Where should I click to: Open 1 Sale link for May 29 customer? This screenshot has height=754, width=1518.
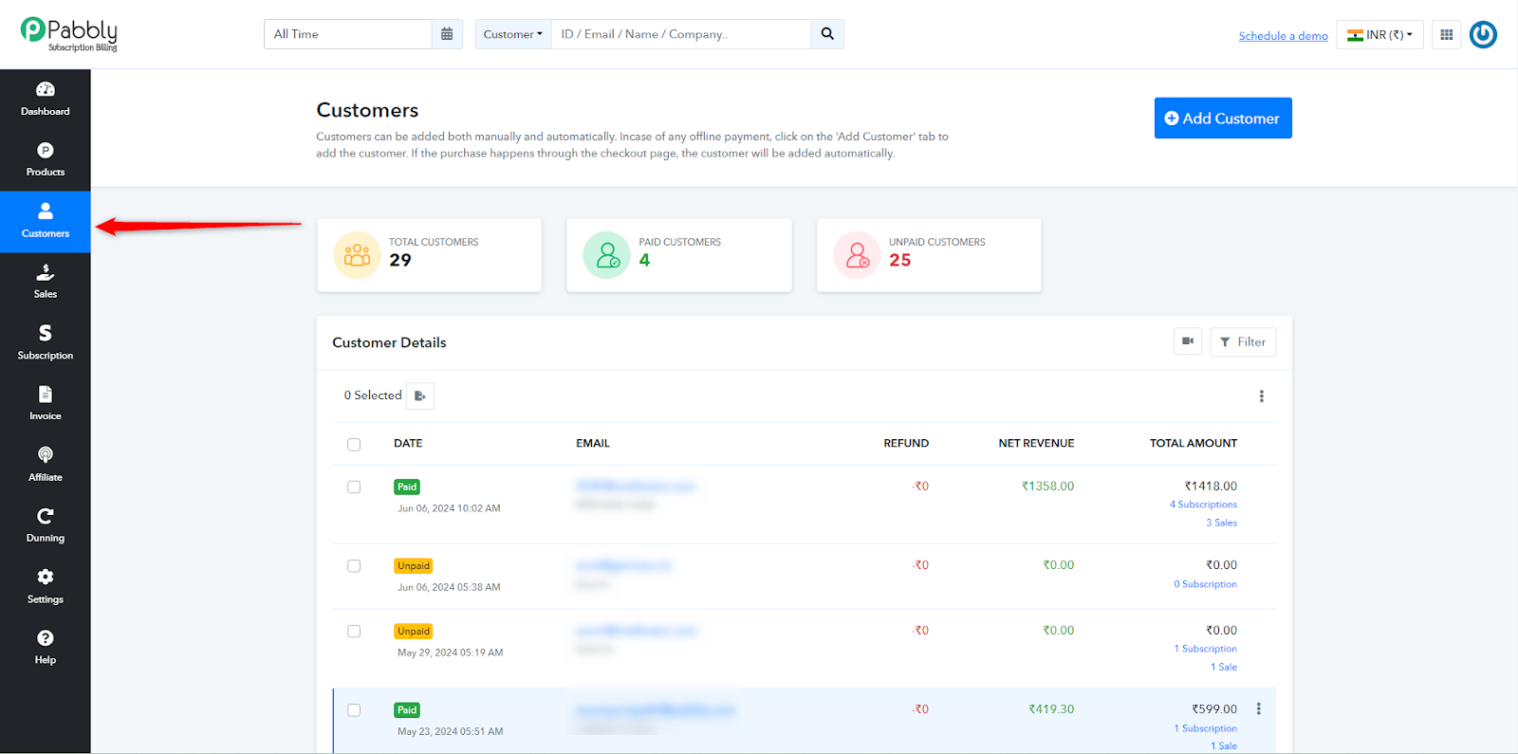click(x=1224, y=667)
